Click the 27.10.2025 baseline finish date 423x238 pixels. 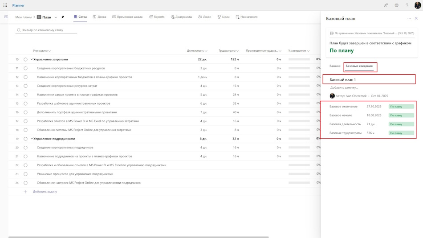point(374,107)
